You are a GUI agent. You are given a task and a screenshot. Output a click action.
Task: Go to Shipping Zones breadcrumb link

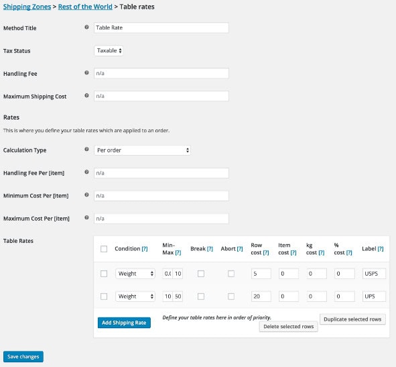coord(27,7)
